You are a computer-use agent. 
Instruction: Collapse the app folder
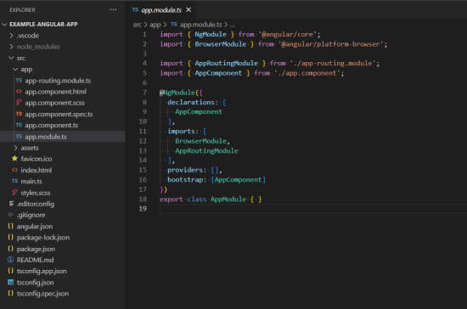tap(15, 70)
